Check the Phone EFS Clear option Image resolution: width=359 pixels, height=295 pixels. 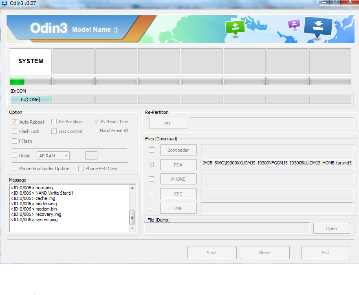coord(81,169)
